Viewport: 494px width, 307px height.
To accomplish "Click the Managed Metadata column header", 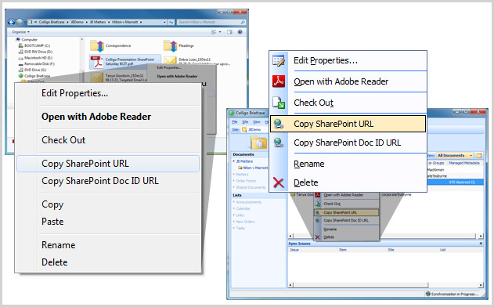I will pos(464,163).
